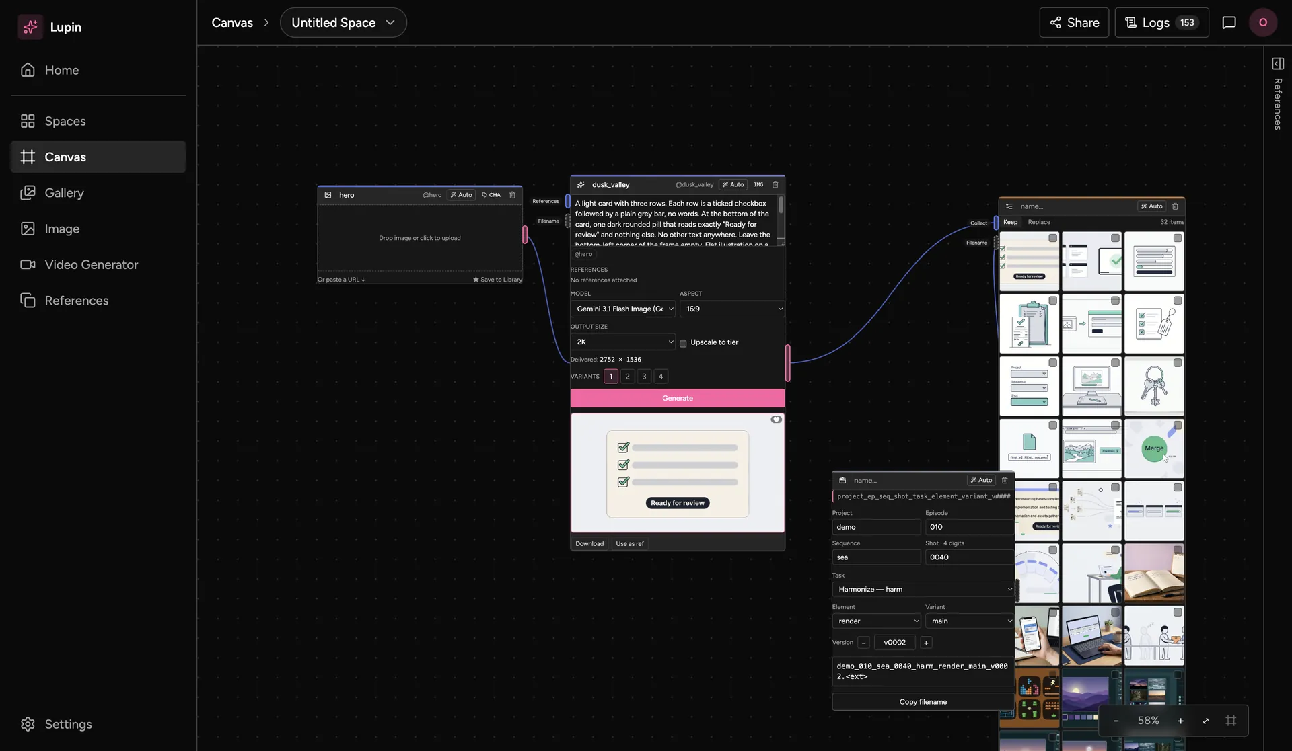Enable the Upscale to tier checkbox
The image size is (1292, 751).
pos(683,343)
